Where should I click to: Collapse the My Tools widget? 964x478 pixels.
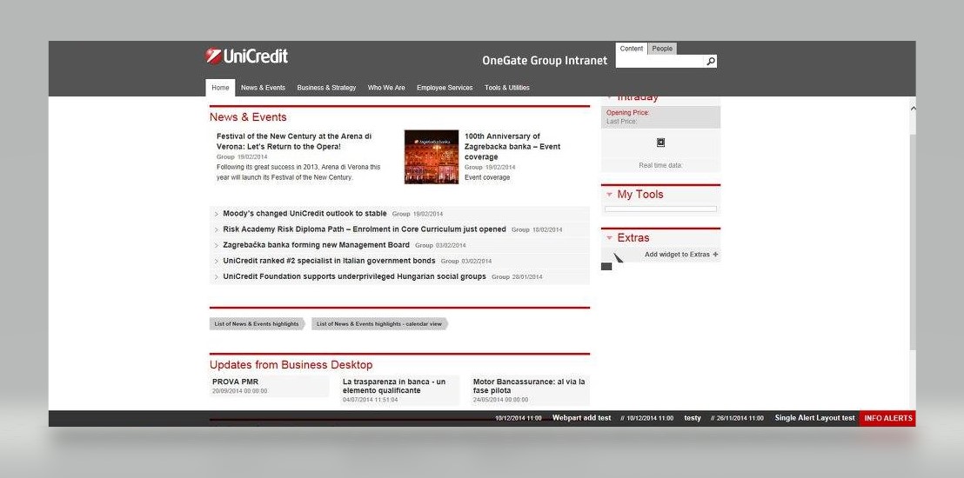click(x=609, y=194)
